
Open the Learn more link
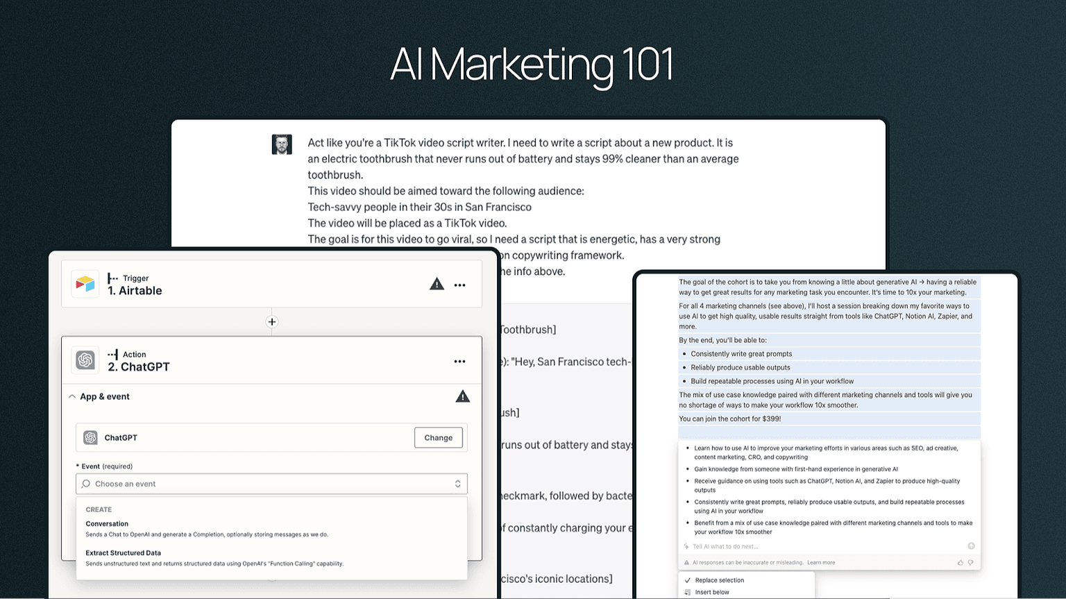coord(821,563)
